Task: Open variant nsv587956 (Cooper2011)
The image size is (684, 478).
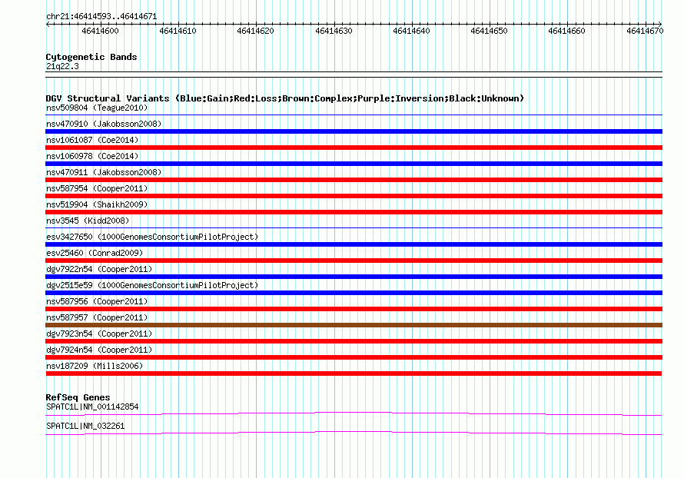Action: click(97, 301)
